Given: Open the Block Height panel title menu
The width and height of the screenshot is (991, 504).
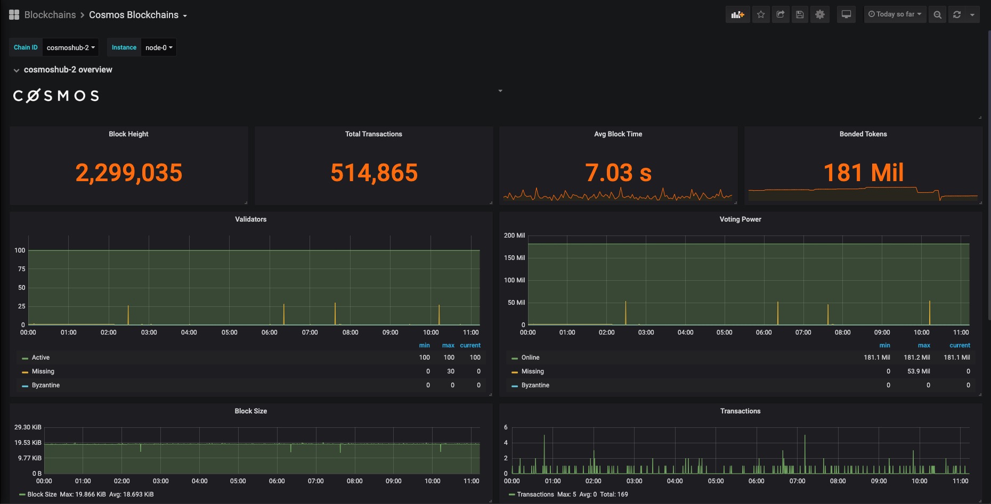Looking at the screenshot, I should pos(128,134).
